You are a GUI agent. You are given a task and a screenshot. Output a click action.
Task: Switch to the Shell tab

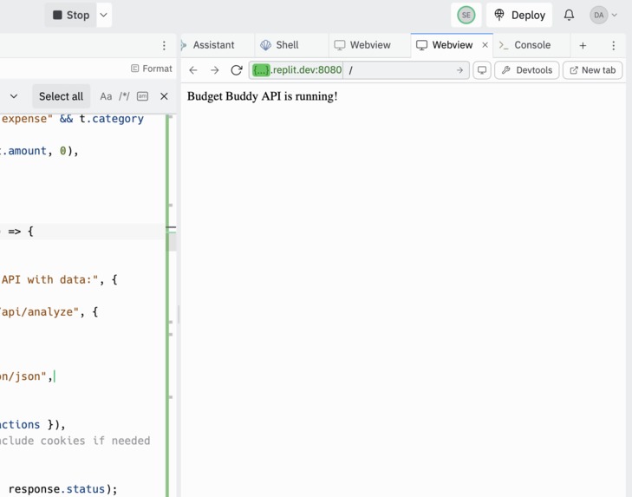[287, 45]
